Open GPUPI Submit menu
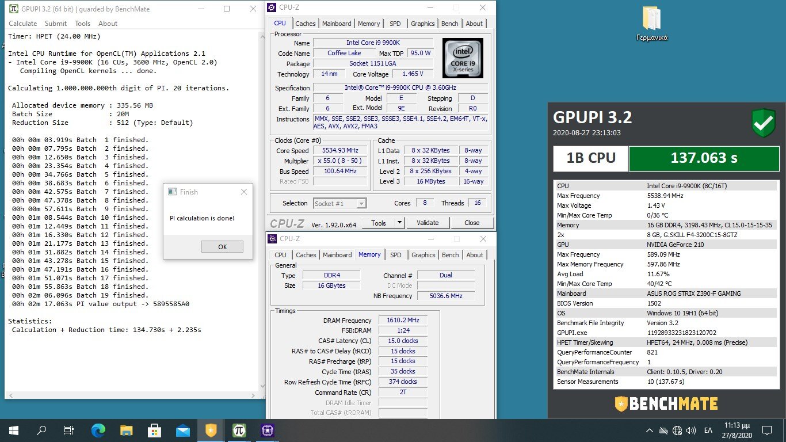This screenshot has width=786, height=442. 55,24
